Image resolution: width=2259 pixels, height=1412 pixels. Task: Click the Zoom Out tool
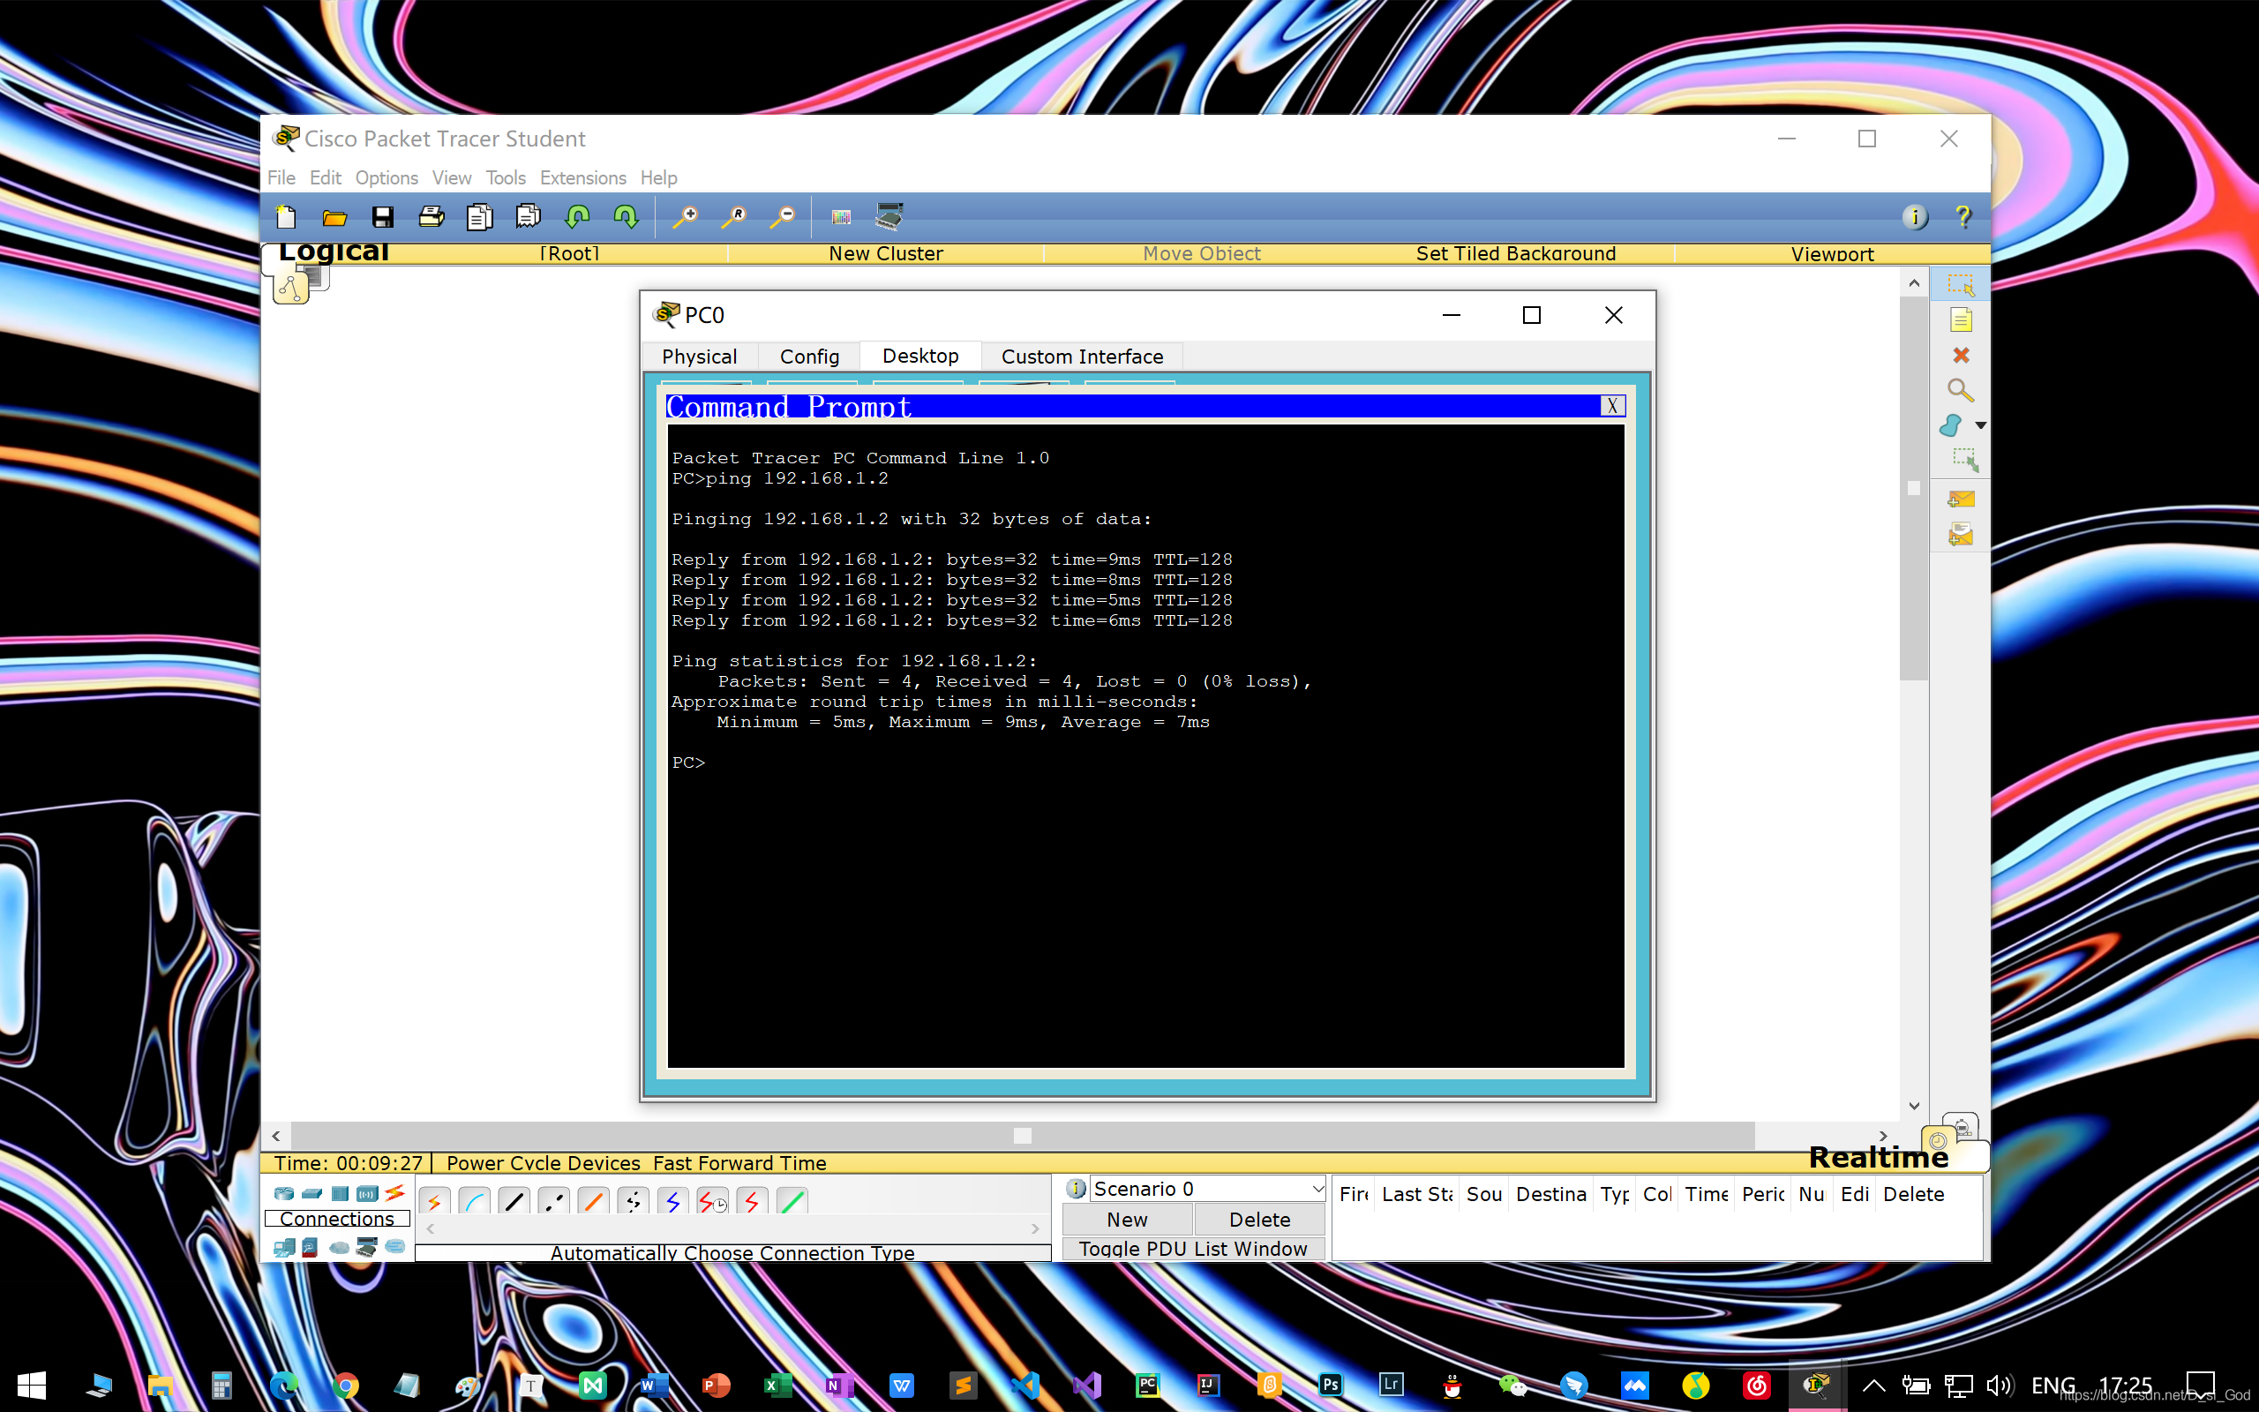pyautogui.click(x=781, y=216)
